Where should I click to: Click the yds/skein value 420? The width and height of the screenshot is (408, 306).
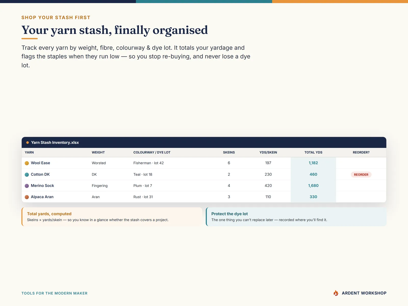[x=268, y=186]
